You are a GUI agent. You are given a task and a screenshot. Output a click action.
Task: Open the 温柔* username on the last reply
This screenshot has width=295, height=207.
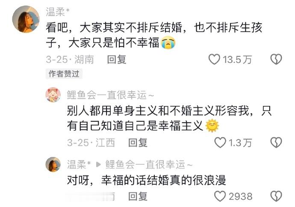tap(79, 165)
